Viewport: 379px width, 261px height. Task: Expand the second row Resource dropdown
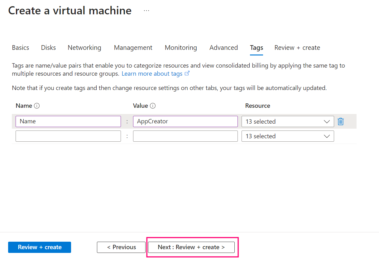pyautogui.click(x=287, y=136)
